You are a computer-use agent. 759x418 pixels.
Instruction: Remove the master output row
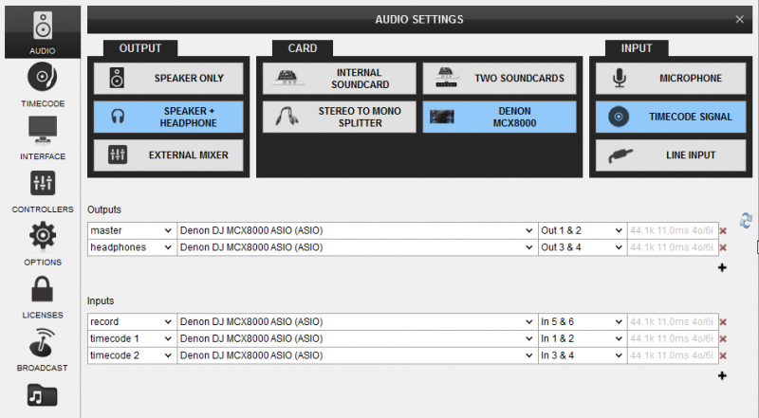(723, 231)
